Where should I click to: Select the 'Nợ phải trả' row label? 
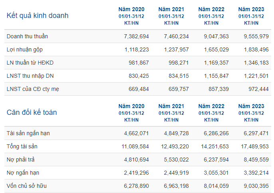(x=20, y=160)
